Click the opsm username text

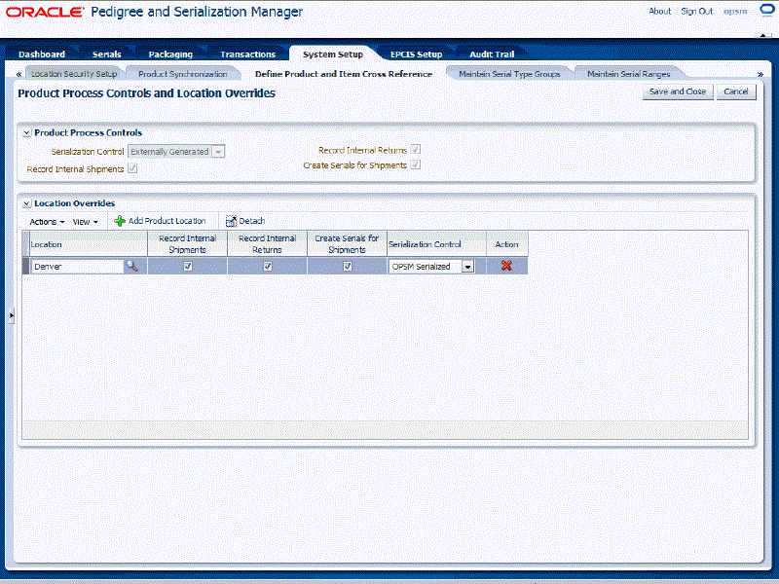click(x=735, y=12)
